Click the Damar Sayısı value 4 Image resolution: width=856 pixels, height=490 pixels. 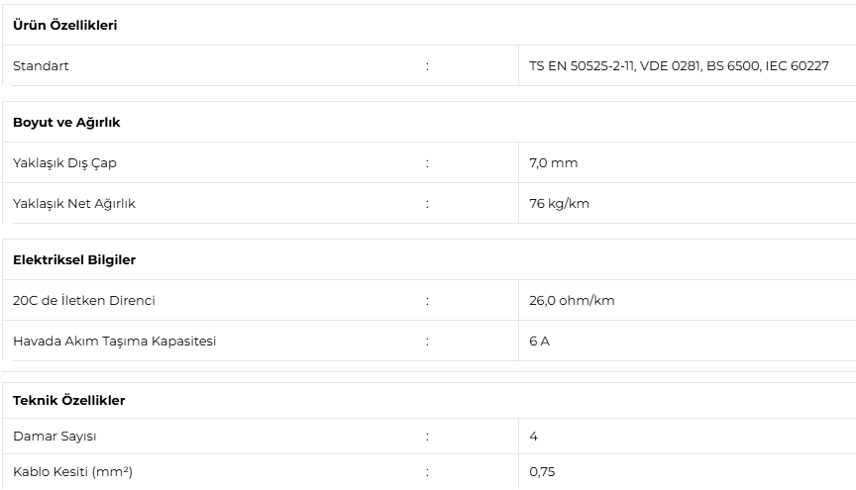(x=533, y=437)
